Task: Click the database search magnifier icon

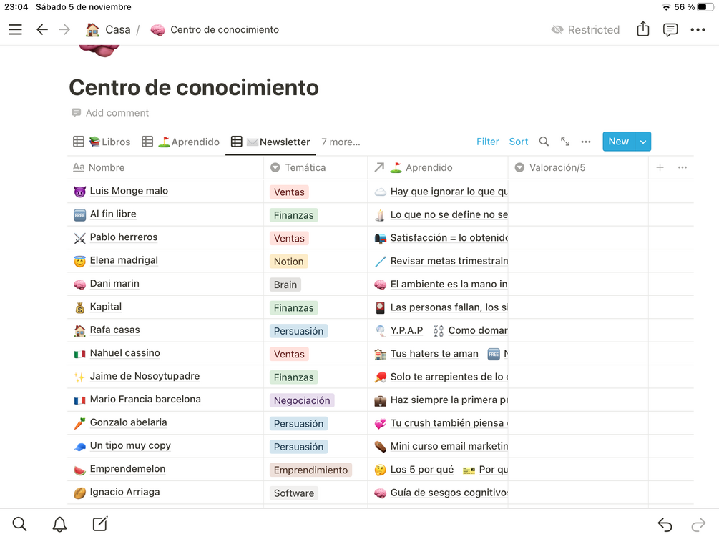Action: point(544,142)
